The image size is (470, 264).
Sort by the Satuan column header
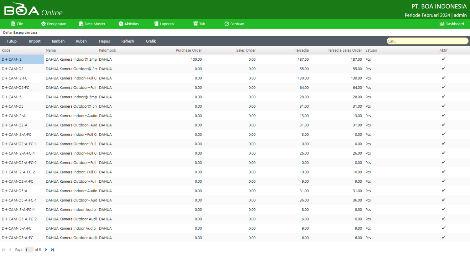tap(371, 50)
